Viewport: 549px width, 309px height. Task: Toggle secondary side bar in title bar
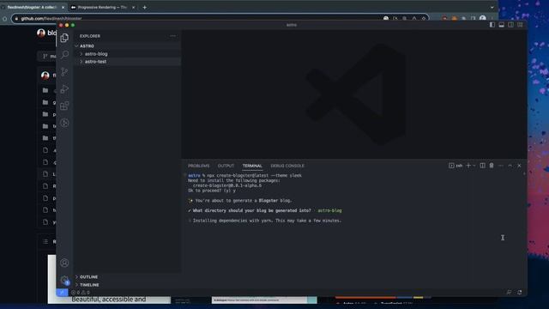click(x=511, y=25)
